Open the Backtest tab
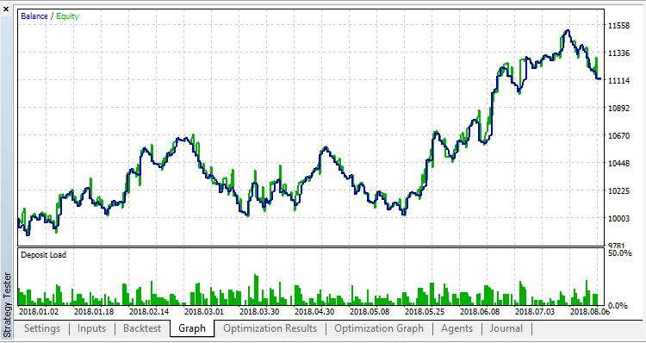Image resolution: width=646 pixels, height=343 pixels. [142, 328]
